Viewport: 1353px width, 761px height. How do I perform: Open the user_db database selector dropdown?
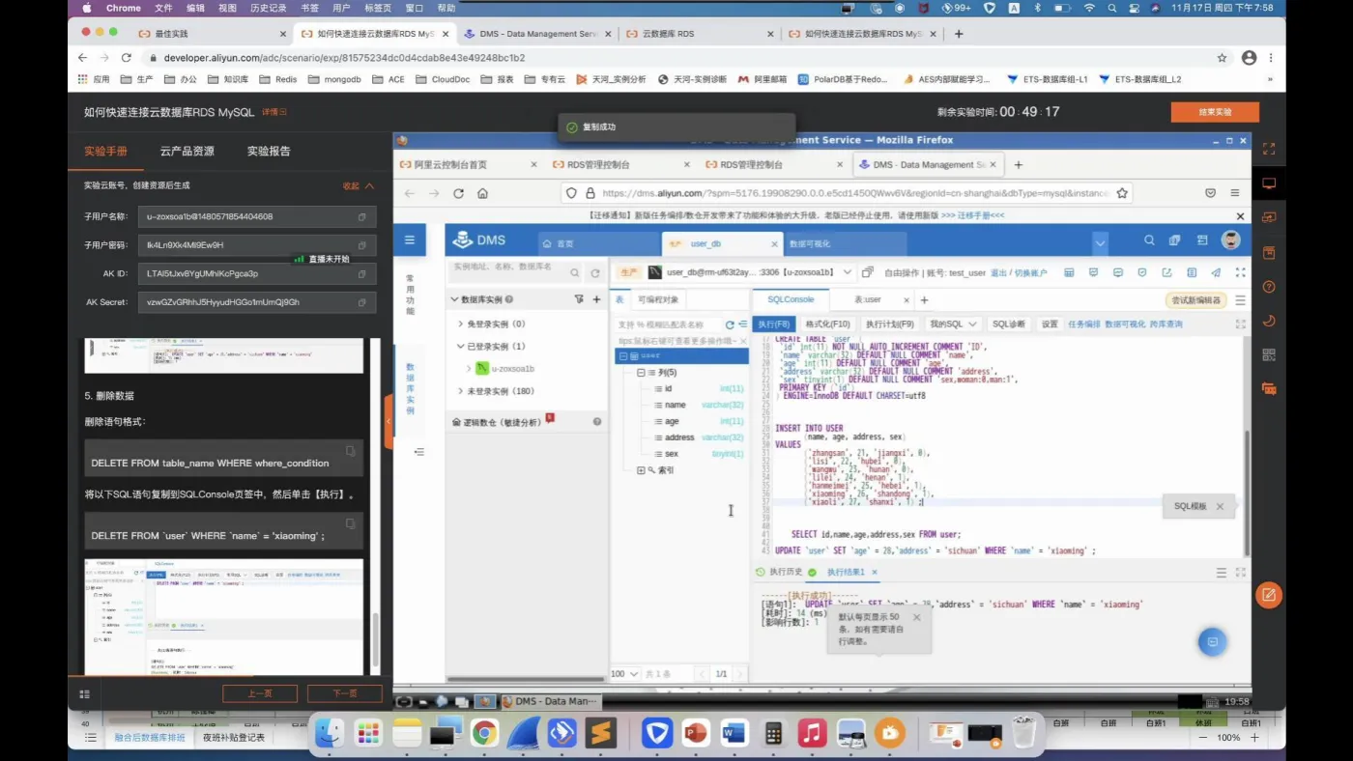tap(847, 272)
